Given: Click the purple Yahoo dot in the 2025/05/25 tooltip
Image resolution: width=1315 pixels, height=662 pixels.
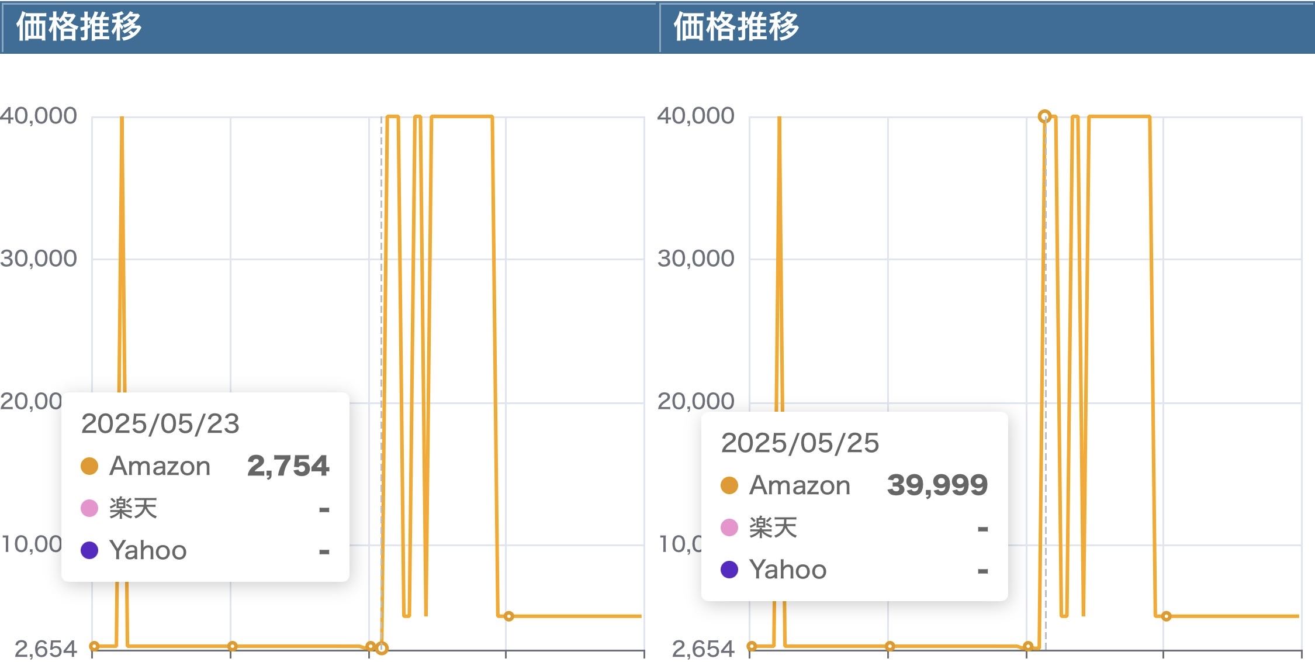Looking at the screenshot, I should click(x=729, y=570).
